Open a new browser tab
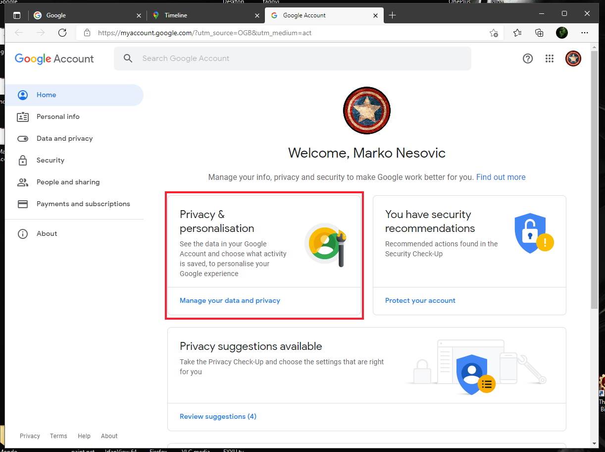The image size is (605, 452). coord(392,15)
